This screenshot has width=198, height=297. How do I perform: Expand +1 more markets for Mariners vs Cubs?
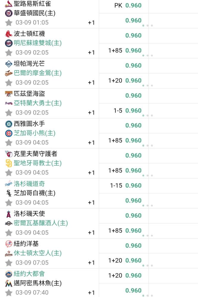[x=91, y=143]
